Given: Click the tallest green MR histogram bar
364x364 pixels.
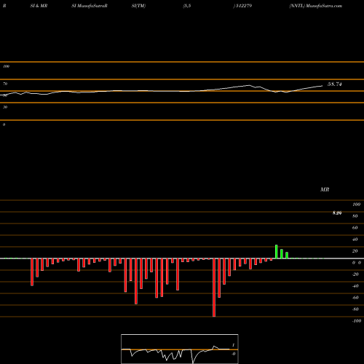Looking at the screenshot, I should pos(277,252).
